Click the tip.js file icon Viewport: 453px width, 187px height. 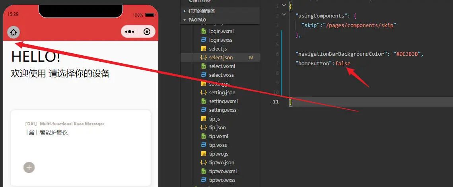[203, 119]
